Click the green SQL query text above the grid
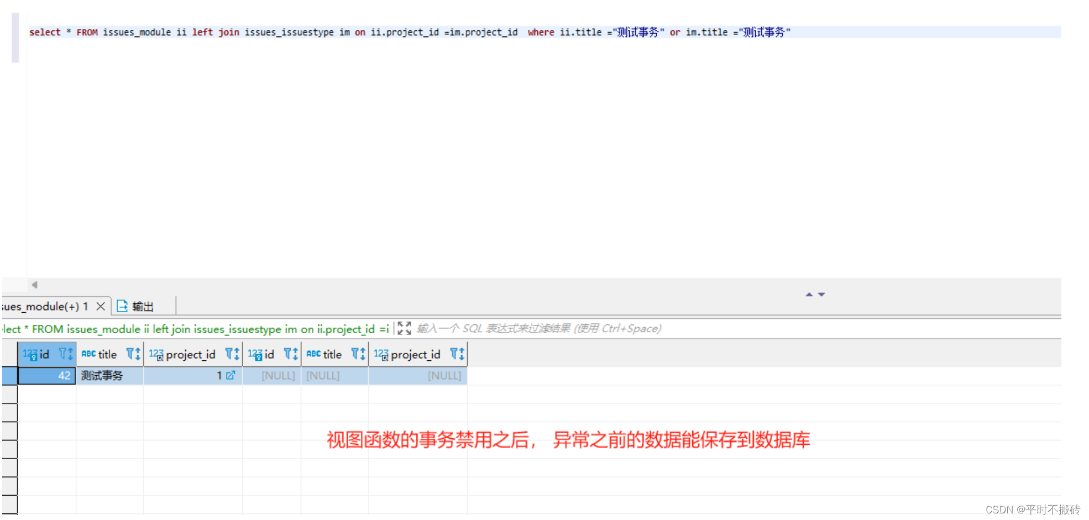The width and height of the screenshot is (1089, 520). pos(196,329)
